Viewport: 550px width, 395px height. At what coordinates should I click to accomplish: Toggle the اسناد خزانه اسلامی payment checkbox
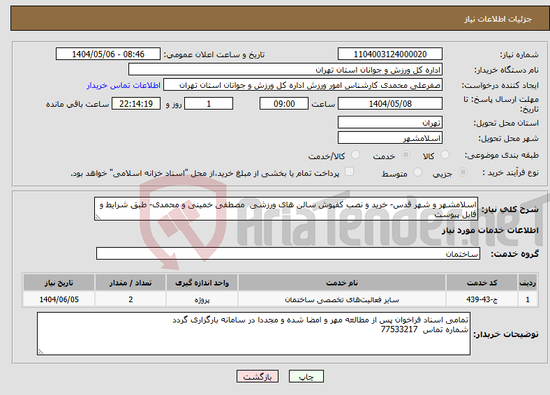click(349, 172)
